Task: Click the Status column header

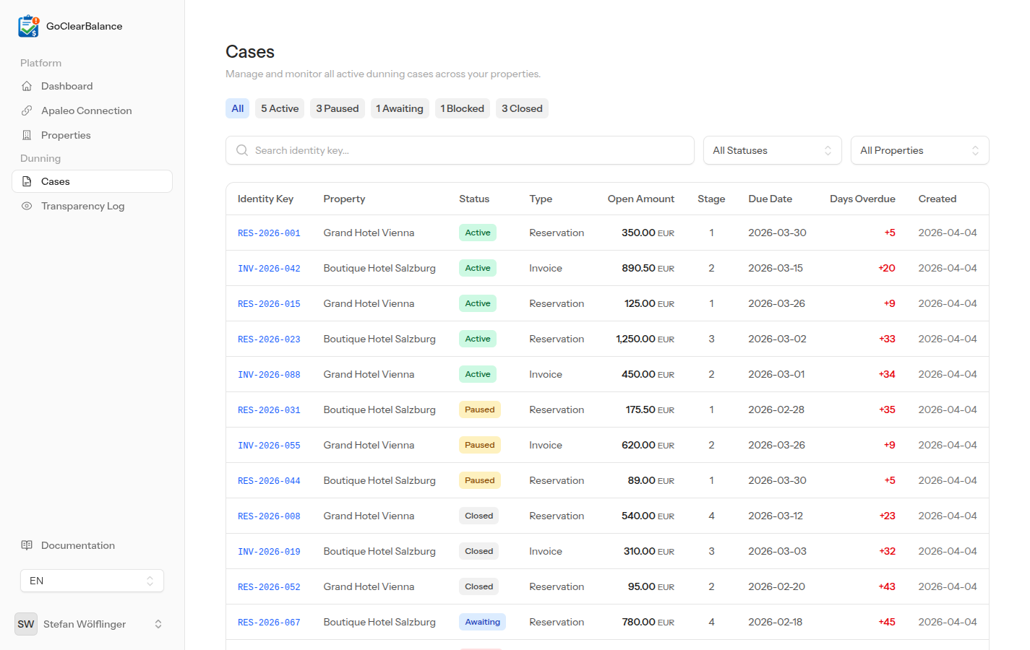Action: pos(474,199)
